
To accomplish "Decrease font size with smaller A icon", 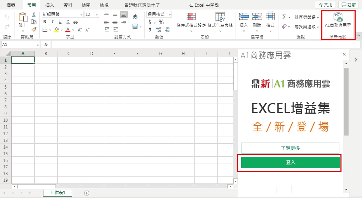I will pyautogui.click(x=87, y=30).
